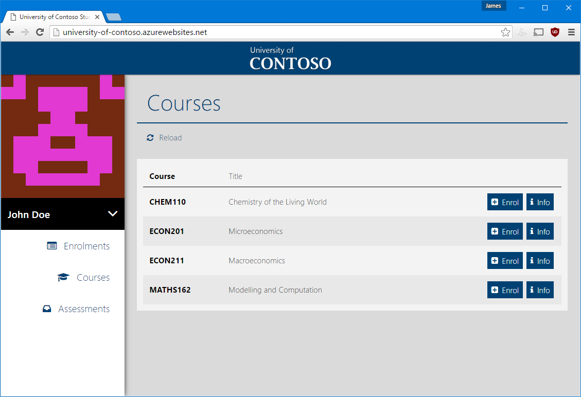
Task: Click the Course column header
Action: 162,176
